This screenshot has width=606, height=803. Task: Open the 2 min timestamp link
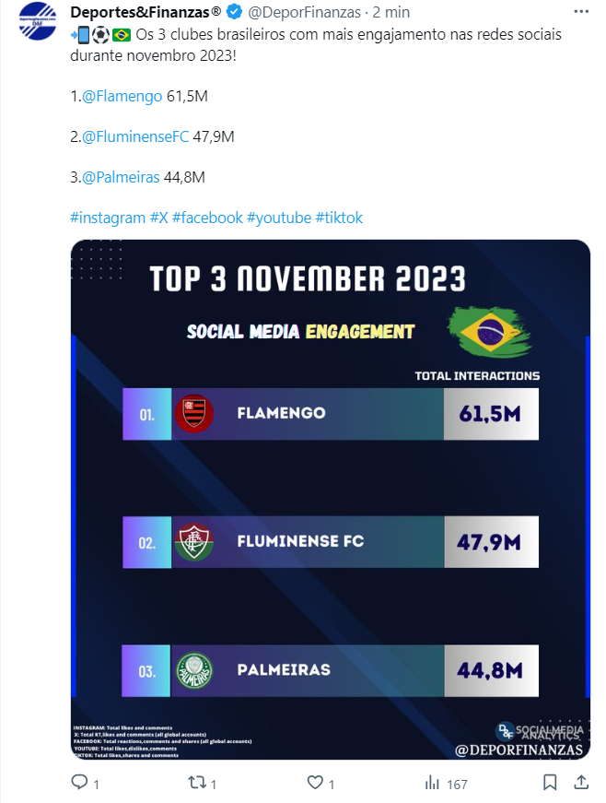point(391,12)
